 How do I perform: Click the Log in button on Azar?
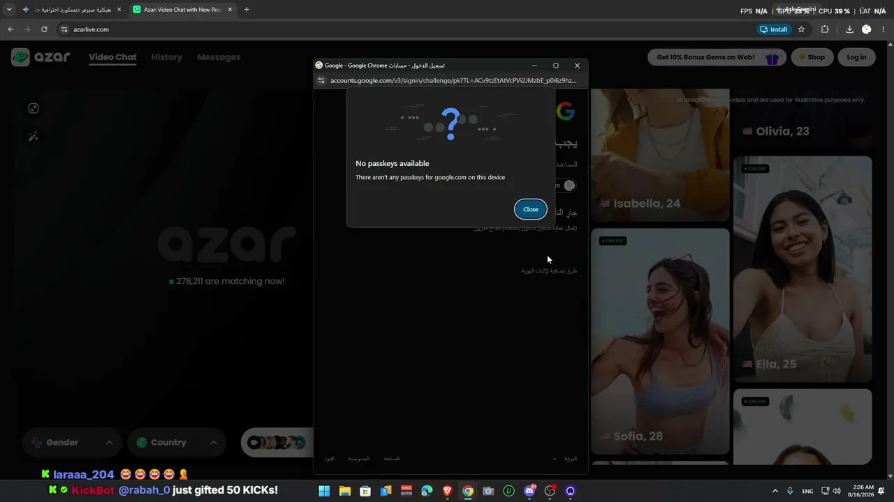[x=856, y=57]
